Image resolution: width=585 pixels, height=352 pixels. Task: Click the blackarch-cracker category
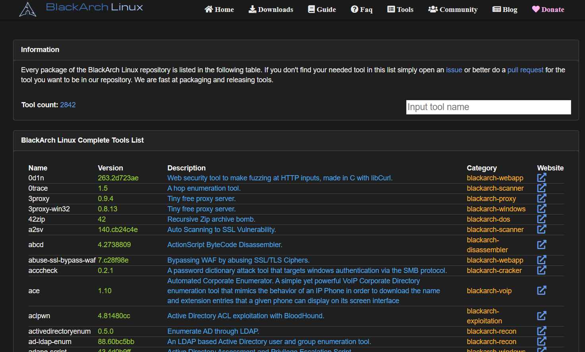point(494,271)
